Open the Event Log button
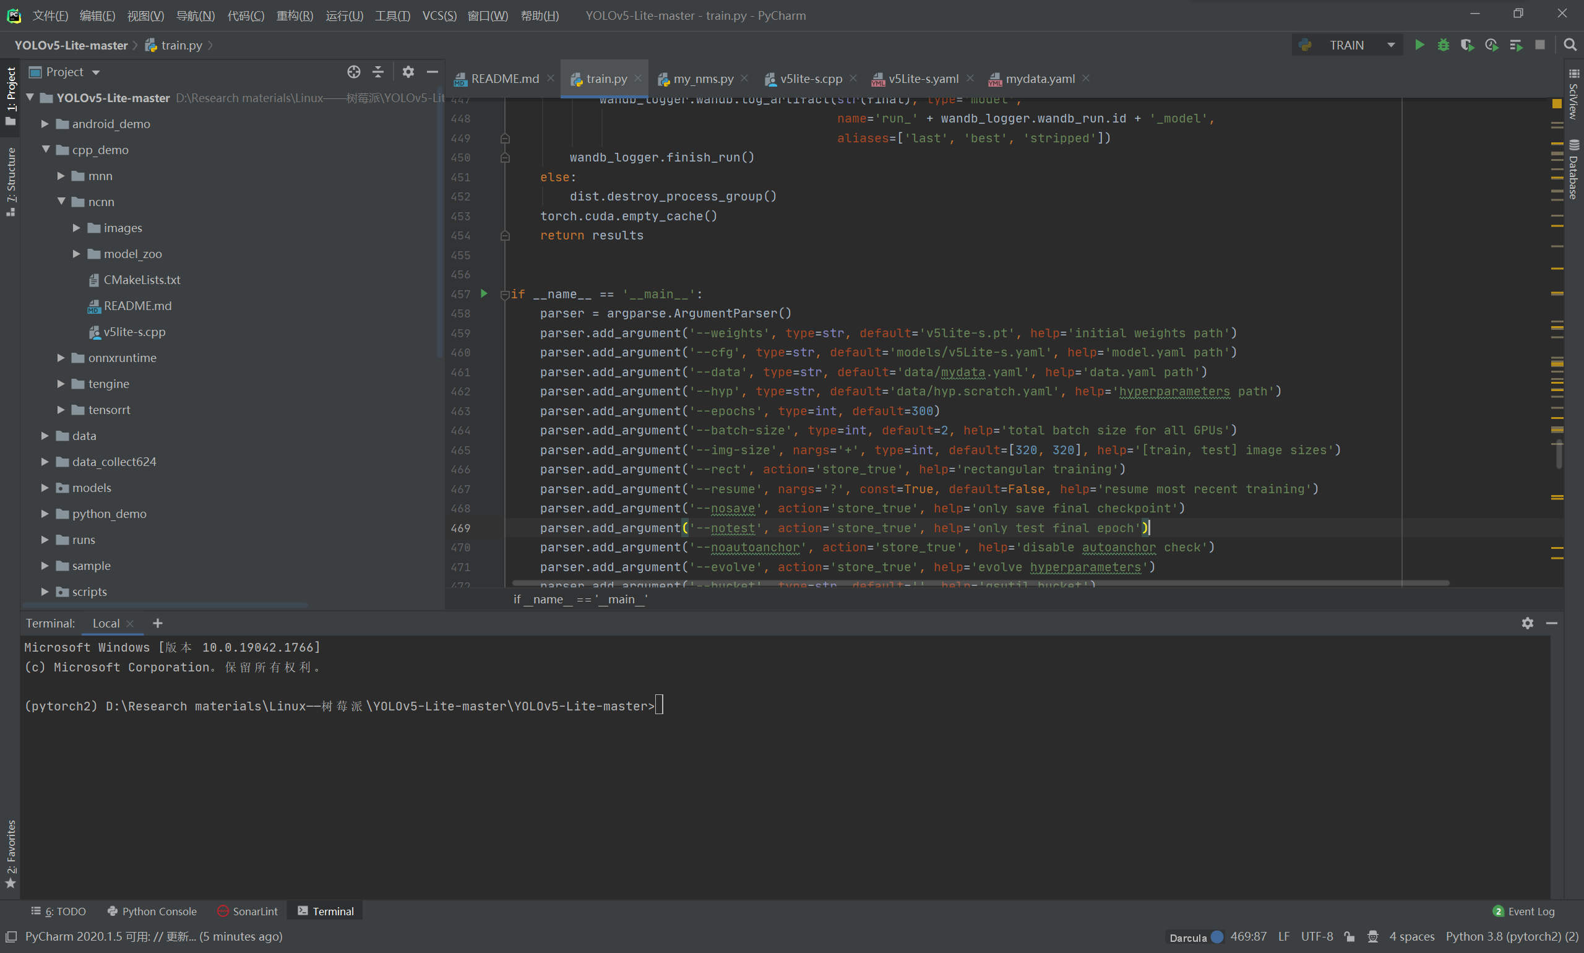This screenshot has height=953, width=1584. pos(1523,911)
